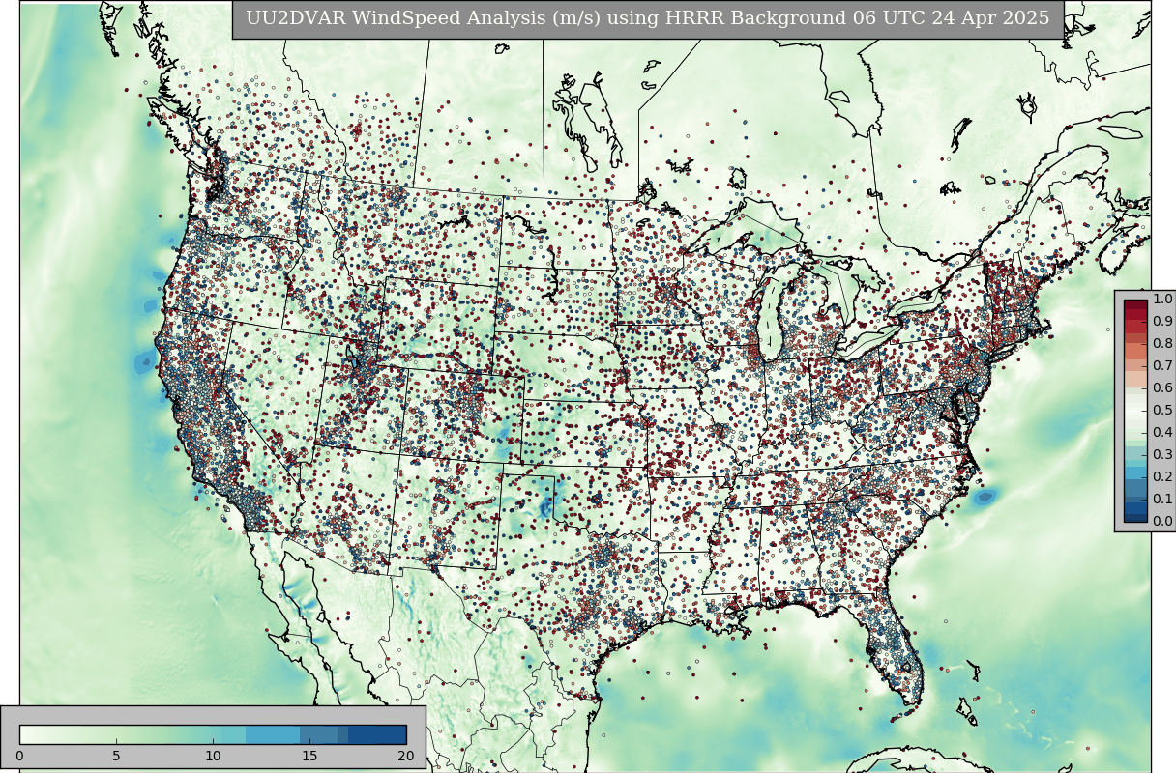Click the 5 tick label on wind speed colorbar

[x=116, y=756]
